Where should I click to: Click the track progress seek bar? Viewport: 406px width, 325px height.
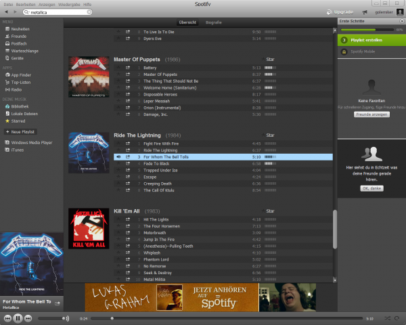click(227, 318)
